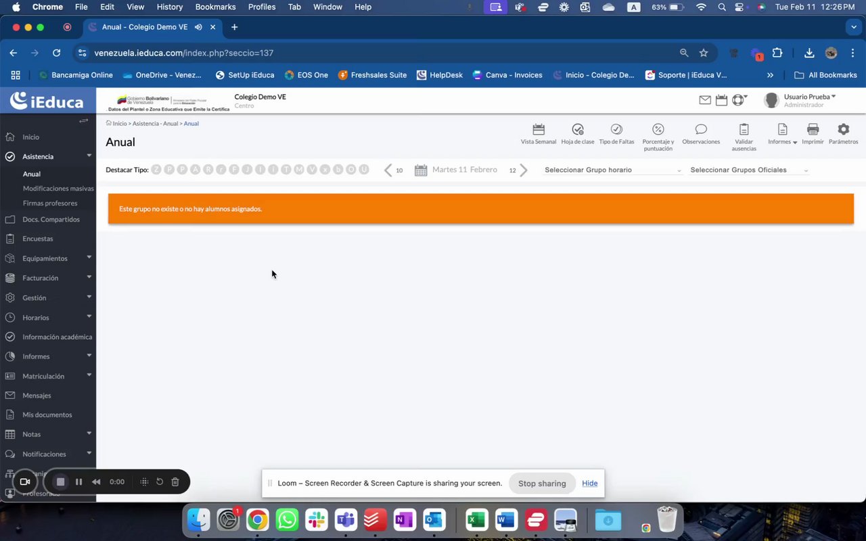
Task: Click the Martes 11 Febrero date
Action: pyautogui.click(x=465, y=170)
